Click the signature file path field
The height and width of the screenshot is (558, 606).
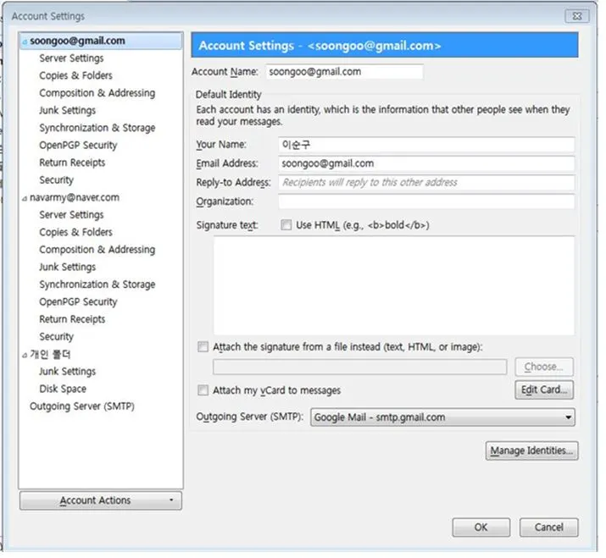point(360,367)
